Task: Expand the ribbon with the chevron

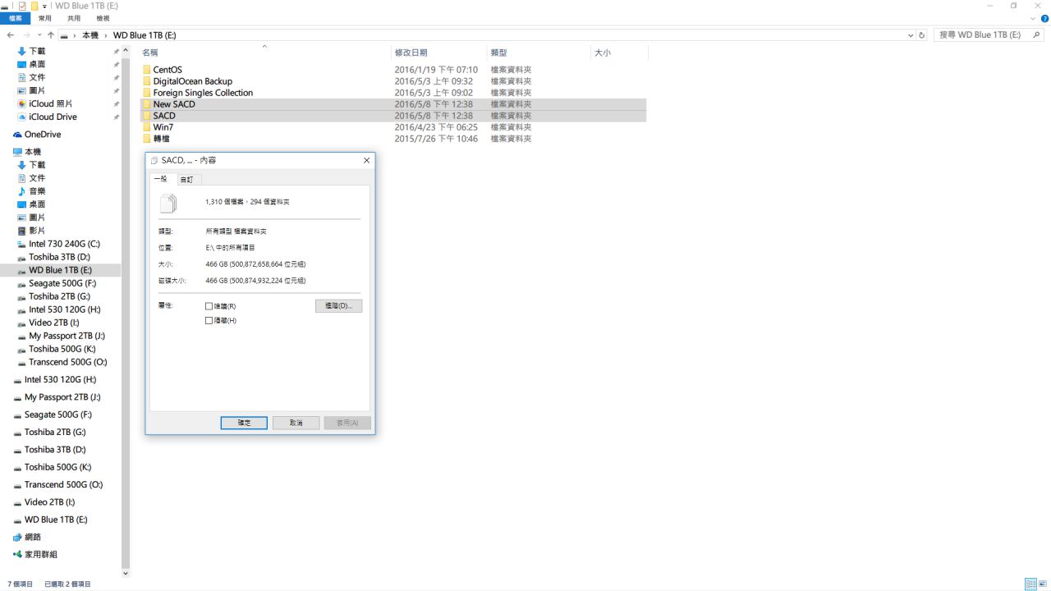Action: pos(1034,18)
